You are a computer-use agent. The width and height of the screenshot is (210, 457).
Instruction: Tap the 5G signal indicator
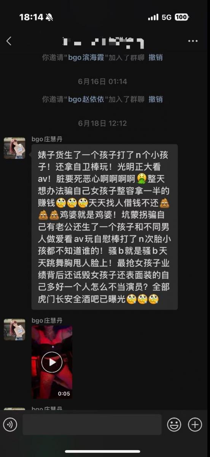[167, 17]
